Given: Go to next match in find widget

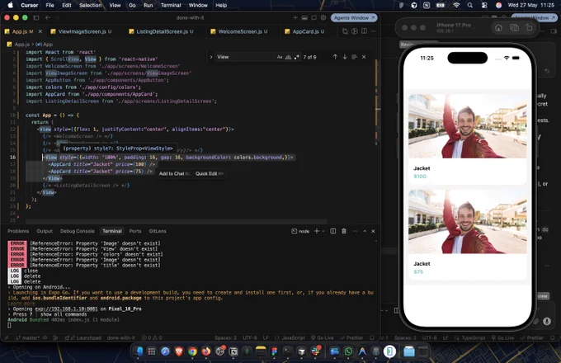Looking at the screenshot, I should 345,57.
